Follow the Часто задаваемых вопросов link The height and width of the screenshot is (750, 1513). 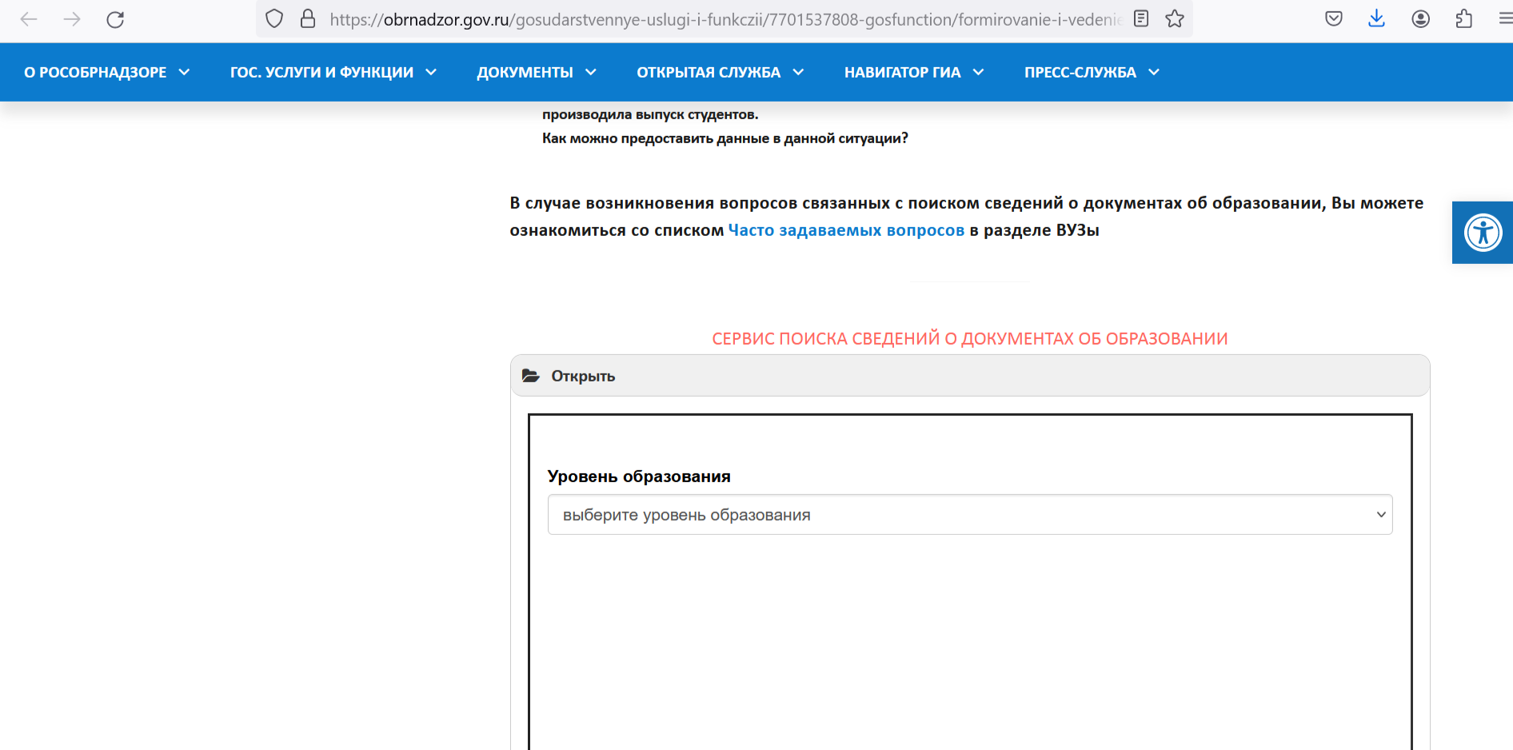click(x=846, y=230)
